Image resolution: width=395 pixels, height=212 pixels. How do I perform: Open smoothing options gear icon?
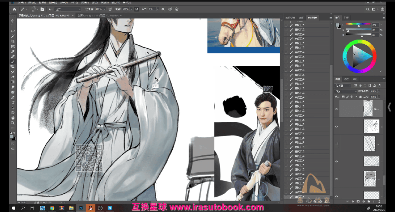tap(163, 9)
